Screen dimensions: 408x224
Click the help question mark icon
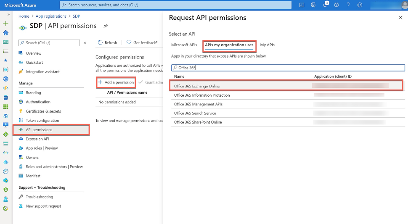click(x=348, y=5)
